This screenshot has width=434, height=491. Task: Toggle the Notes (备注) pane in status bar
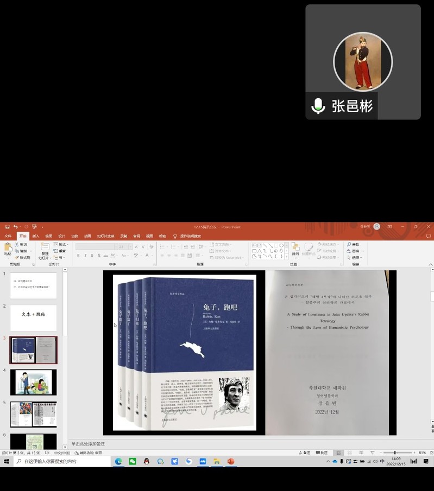pyautogui.click(x=305, y=453)
